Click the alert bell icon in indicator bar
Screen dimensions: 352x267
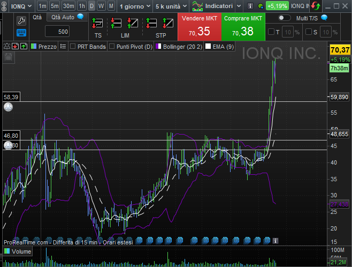point(6,47)
